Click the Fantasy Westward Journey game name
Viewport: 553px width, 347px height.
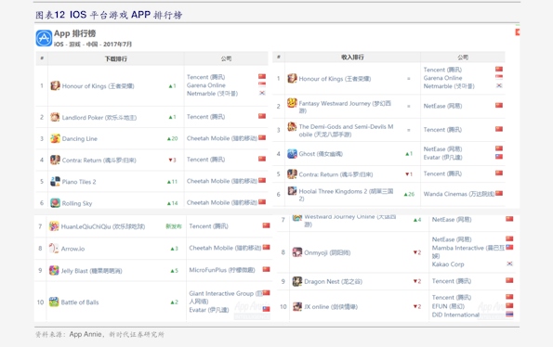click(345, 107)
